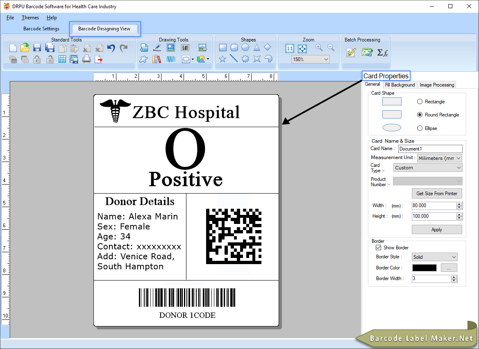479x349 pixels.
Task: Draw an ellipse shape
Action: [245, 48]
